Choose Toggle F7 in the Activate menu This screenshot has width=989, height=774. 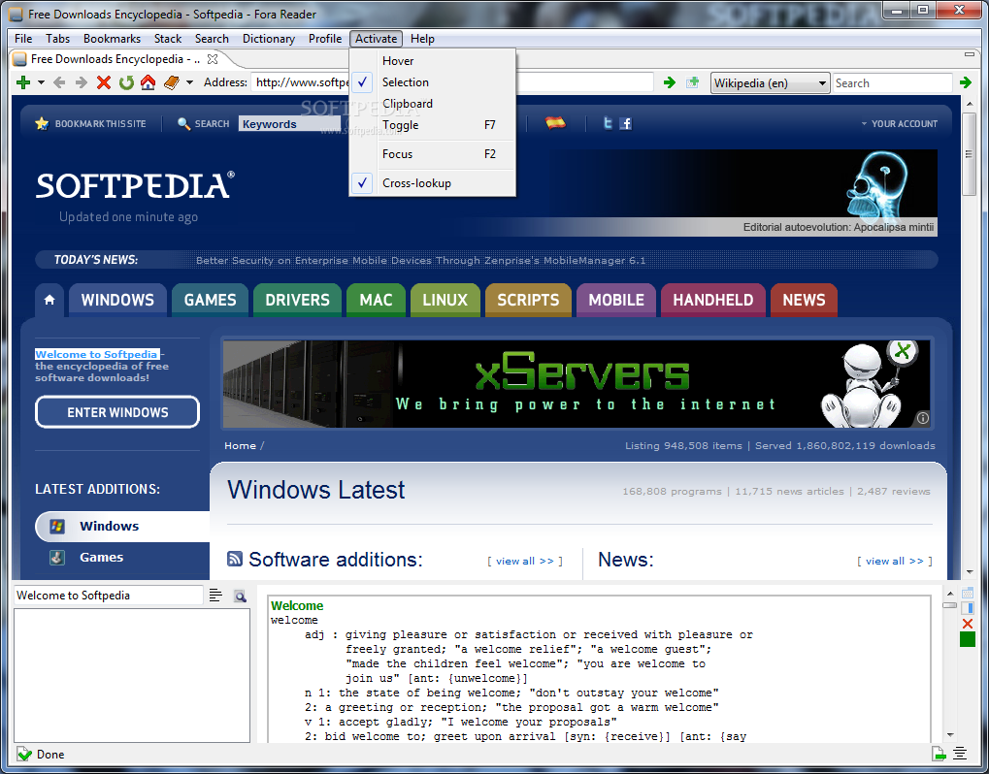pyautogui.click(x=433, y=125)
